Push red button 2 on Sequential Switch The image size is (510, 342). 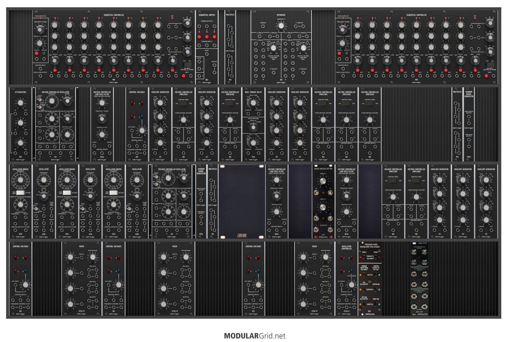point(207,37)
